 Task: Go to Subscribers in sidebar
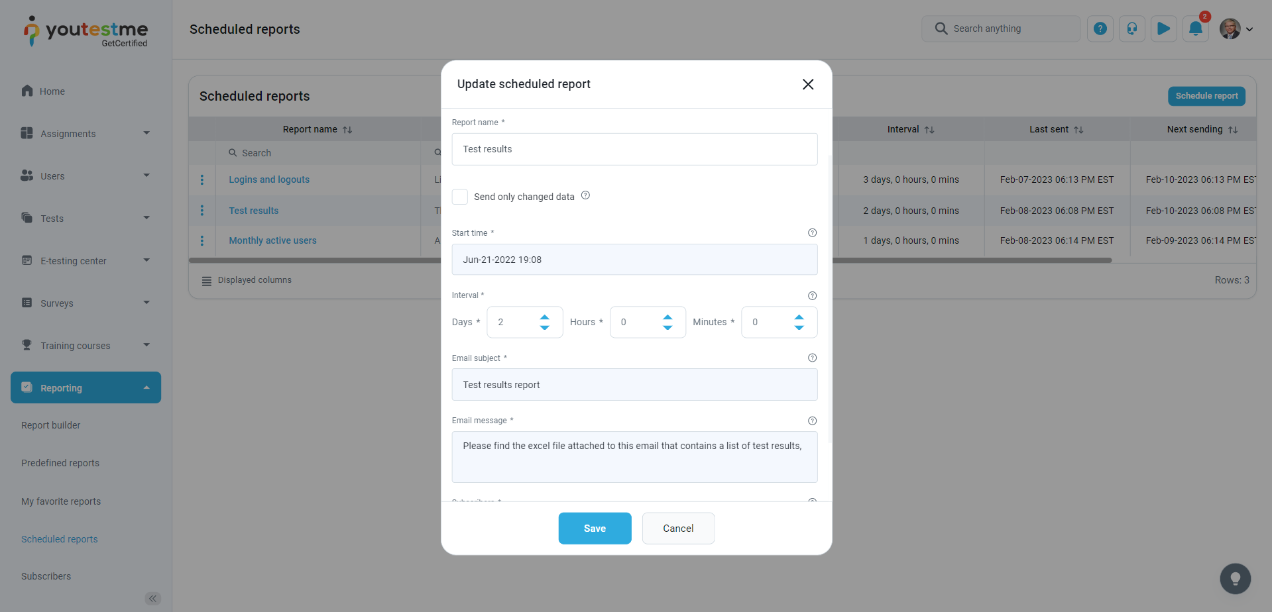46,576
